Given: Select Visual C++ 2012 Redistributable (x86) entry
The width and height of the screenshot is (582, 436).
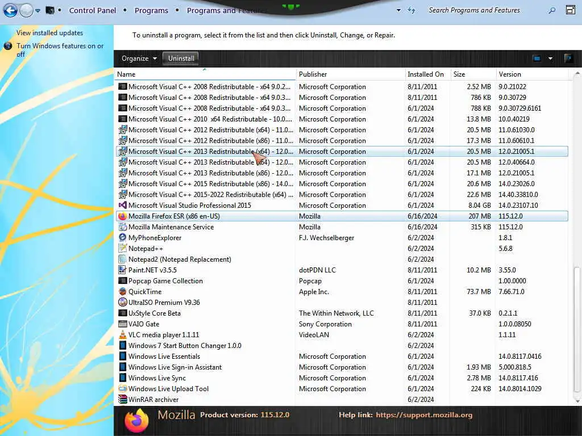Looking at the screenshot, I should [x=342, y=141].
